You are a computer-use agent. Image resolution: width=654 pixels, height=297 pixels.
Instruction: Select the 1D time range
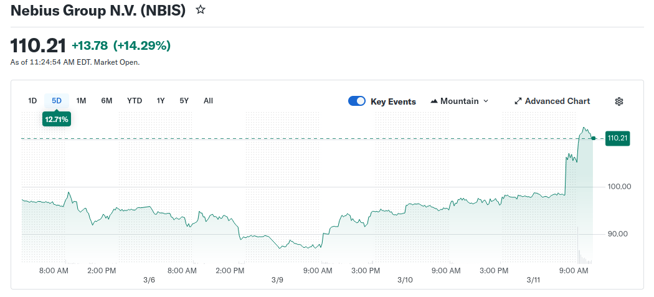(32, 101)
